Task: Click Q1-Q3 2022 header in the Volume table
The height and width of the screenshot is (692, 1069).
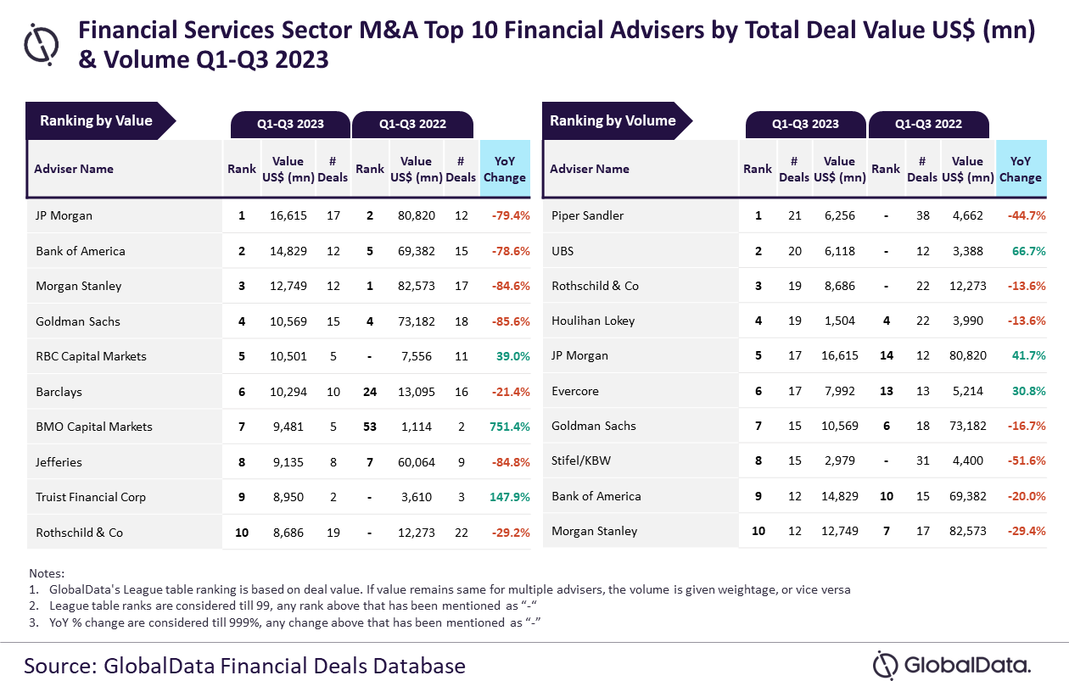Action: tap(928, 124)
